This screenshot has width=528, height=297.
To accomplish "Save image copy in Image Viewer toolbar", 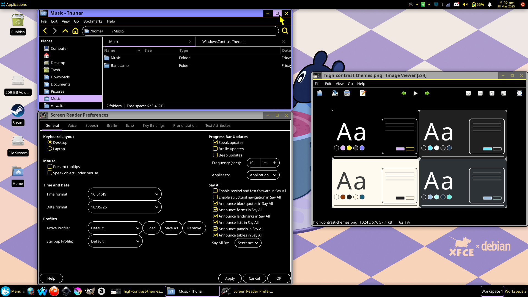I will (335, 93).
